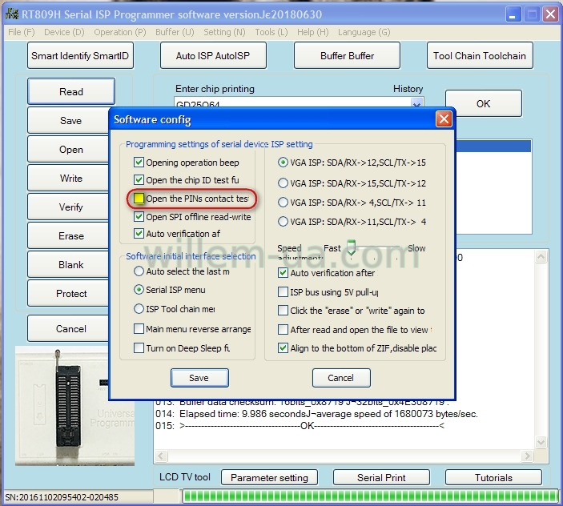Image resolution: width=563 pixels, height=506 pixels.
Task: Enable Click the erase or write again checkbox
Action: tap(283, 310)
